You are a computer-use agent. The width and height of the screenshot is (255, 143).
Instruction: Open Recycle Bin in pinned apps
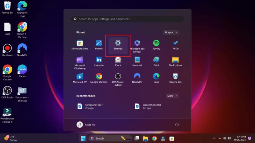(x=175, y=78)
